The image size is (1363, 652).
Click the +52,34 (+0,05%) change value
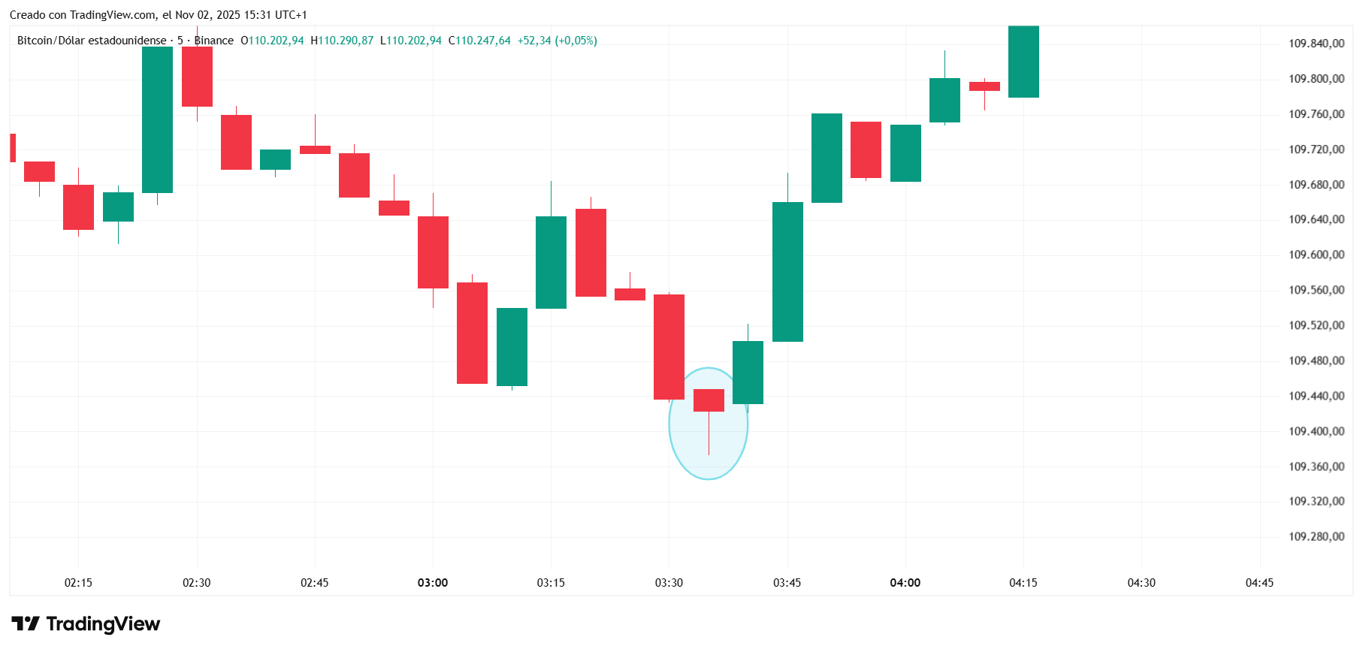(557, 41)
